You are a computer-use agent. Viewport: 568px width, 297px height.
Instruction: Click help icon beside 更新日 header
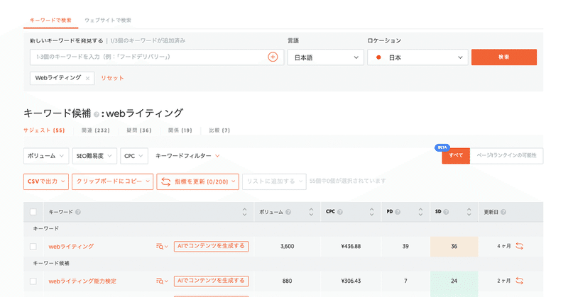click(503, 212)
